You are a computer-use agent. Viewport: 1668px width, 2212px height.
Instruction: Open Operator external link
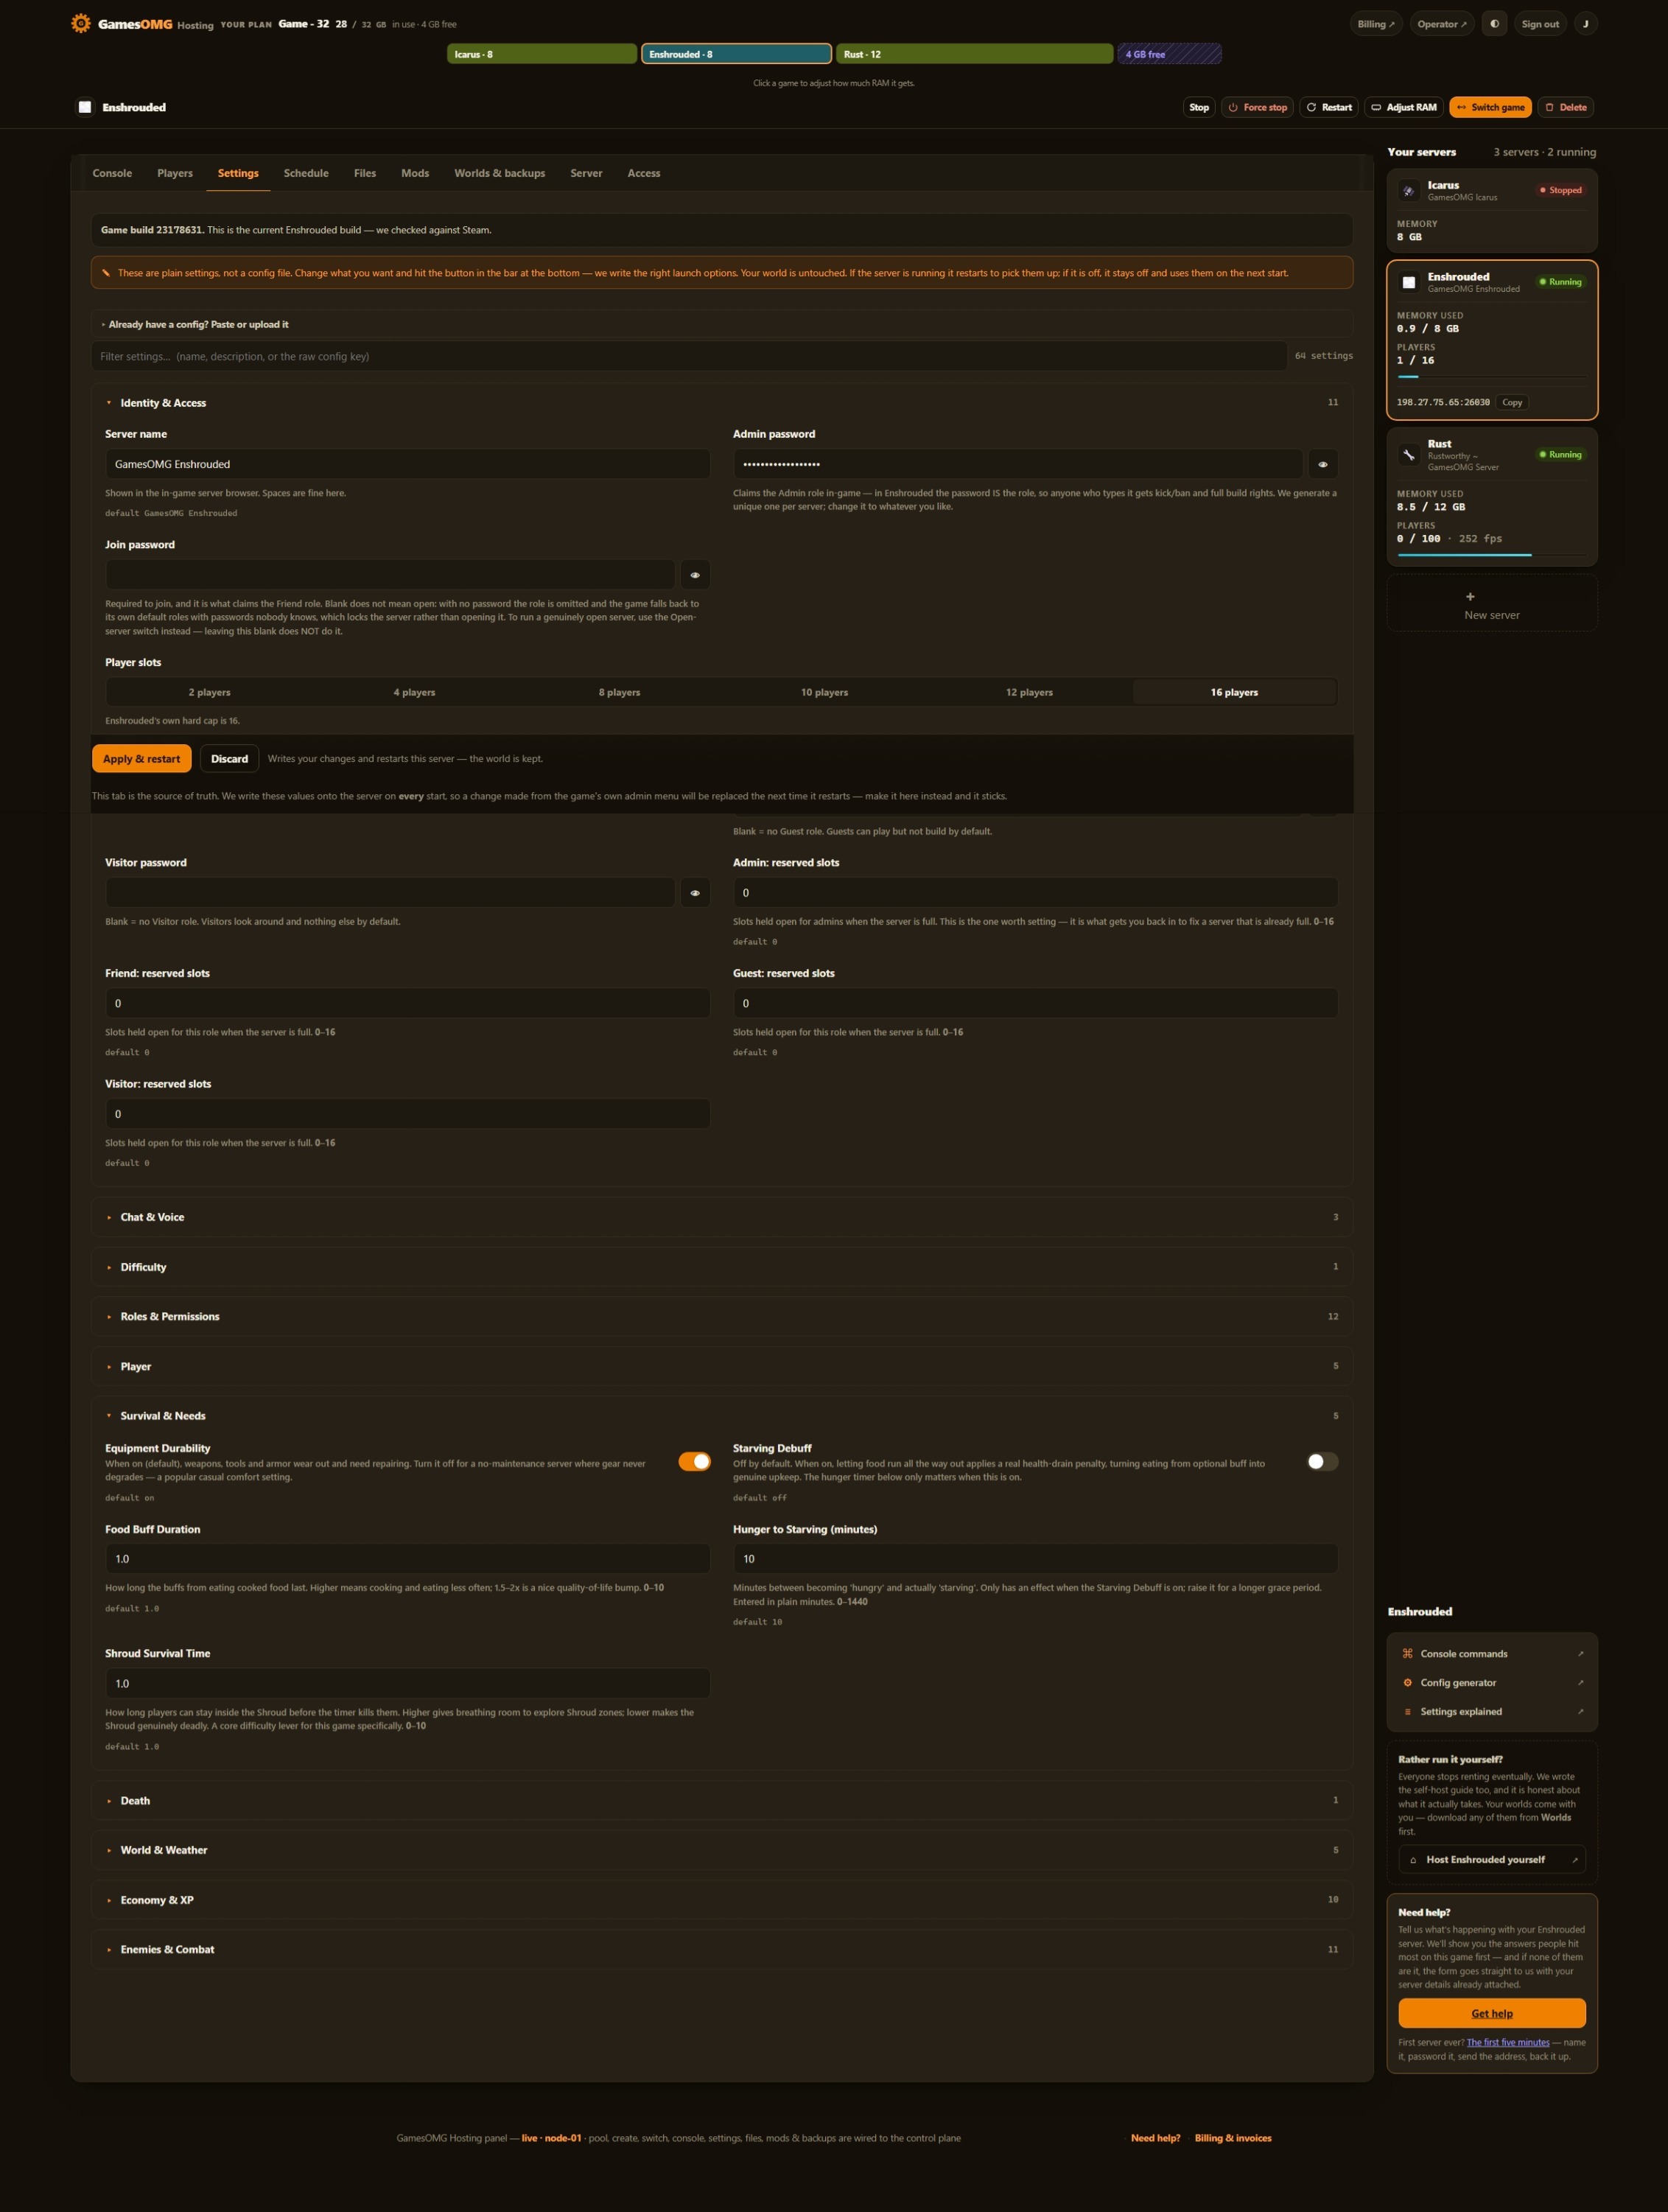click(1441, 24)
